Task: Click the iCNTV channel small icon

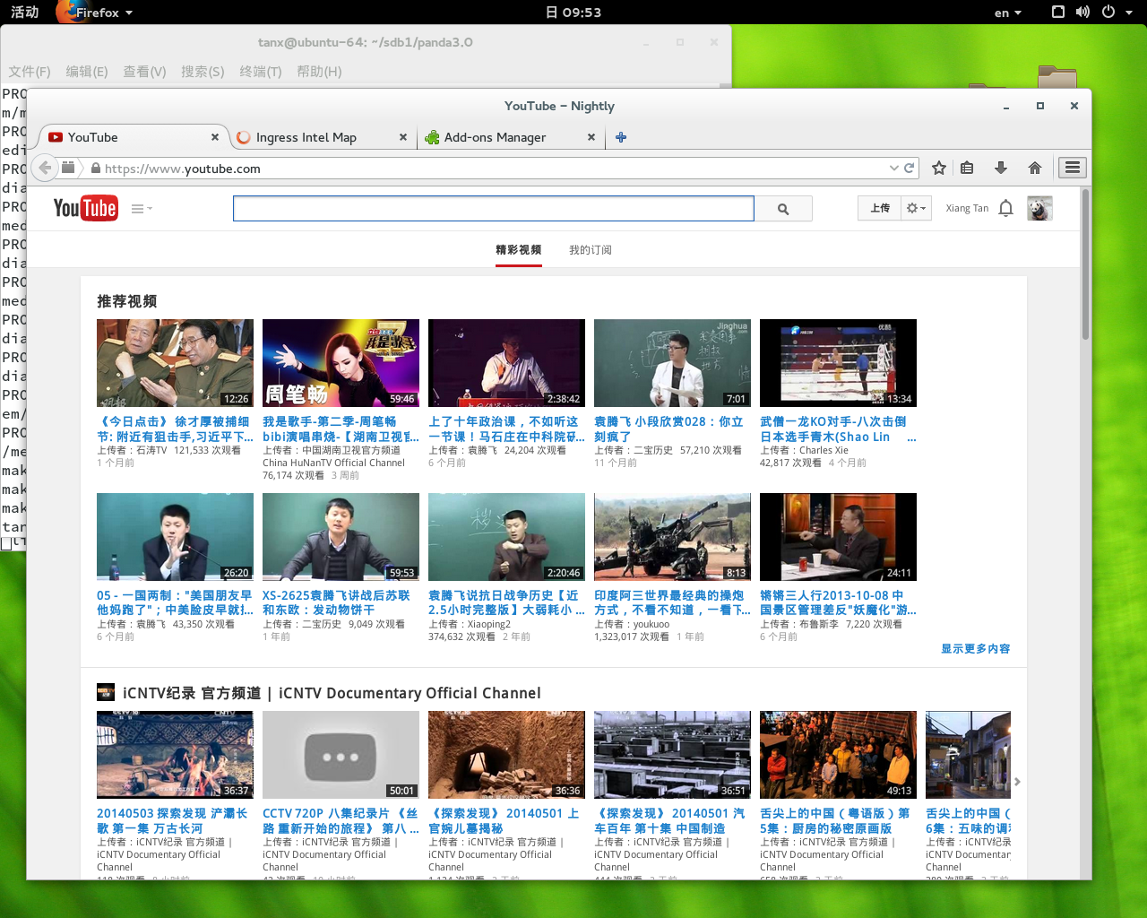Action: point(106,692)
